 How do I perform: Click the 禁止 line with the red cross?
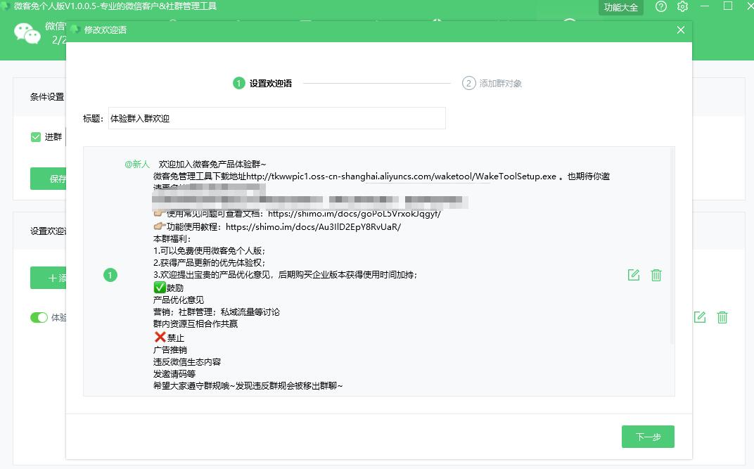click(169, 338)
